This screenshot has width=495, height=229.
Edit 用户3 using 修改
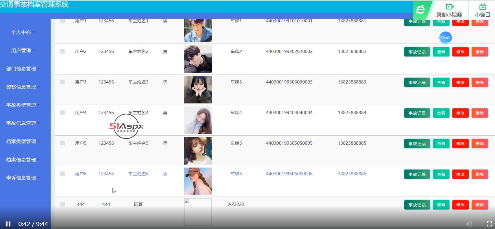[460, 82]
